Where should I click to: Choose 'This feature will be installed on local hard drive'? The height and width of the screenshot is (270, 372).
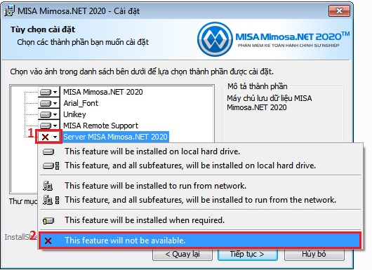tap(200, 151)
